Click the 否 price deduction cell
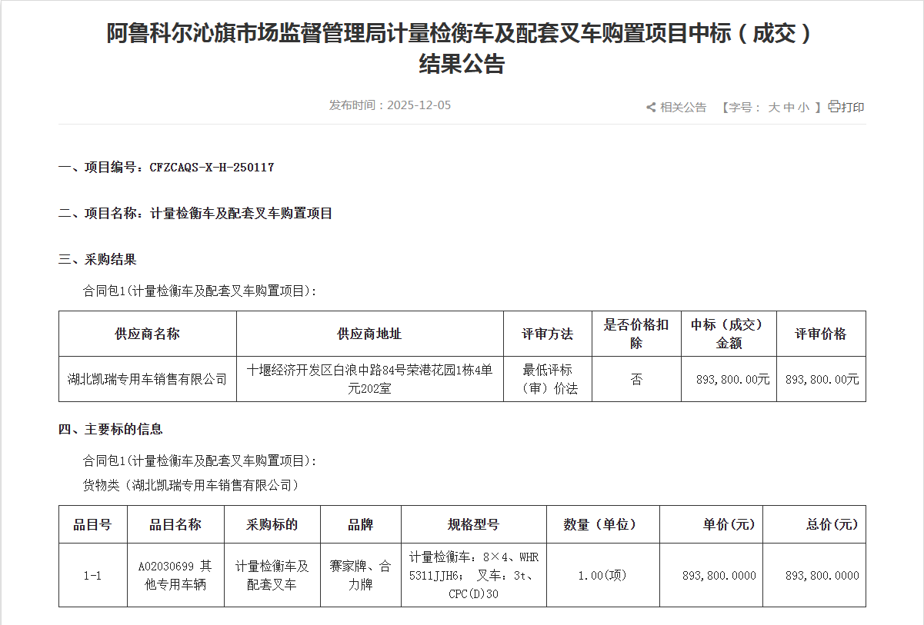924x625 pixels. click(x=635, y=379)
